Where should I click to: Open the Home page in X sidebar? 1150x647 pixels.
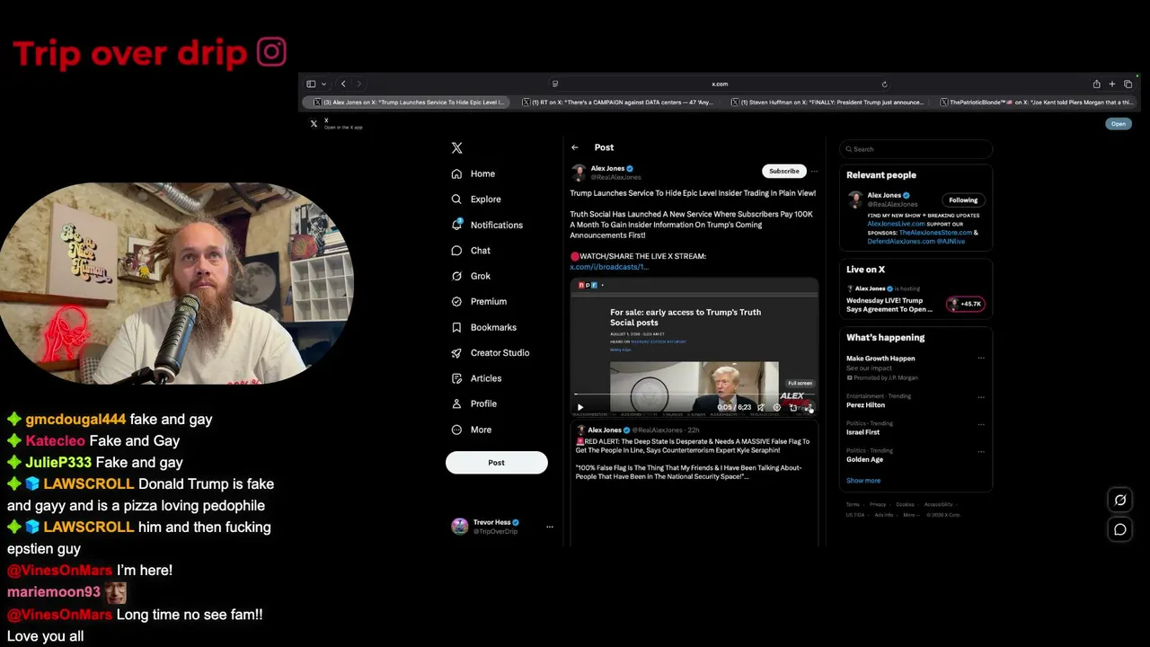[473, 173]
